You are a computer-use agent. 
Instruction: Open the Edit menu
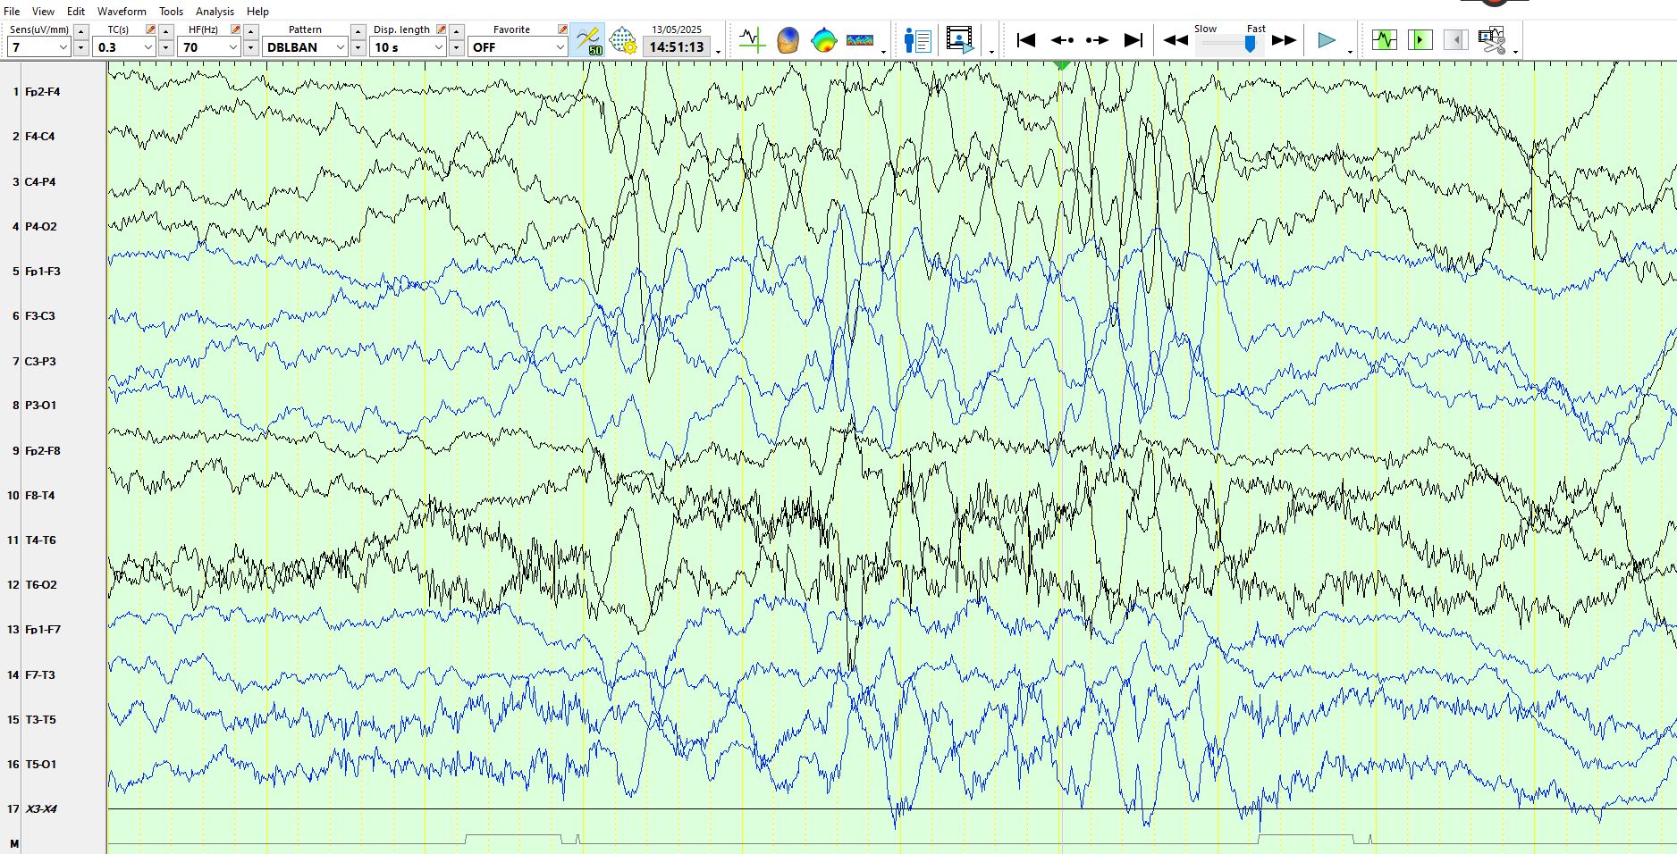point(76,12)
